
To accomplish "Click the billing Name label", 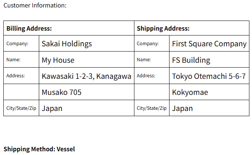I will click(13, 60).
